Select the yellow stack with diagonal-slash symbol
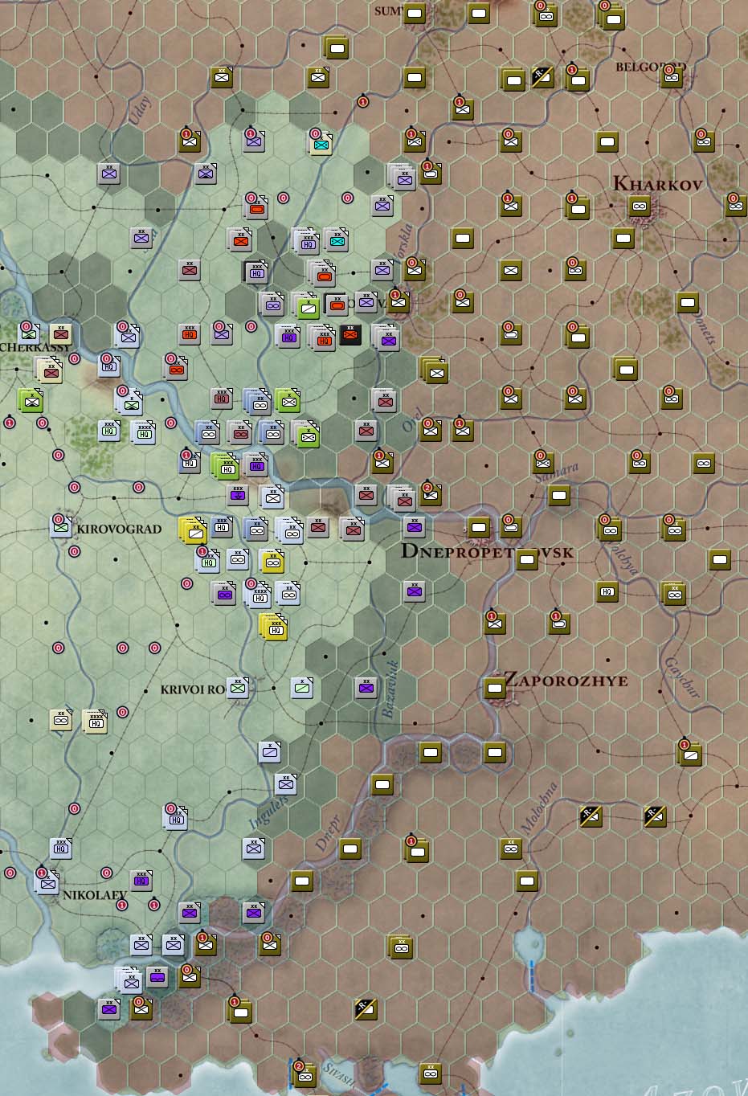 coord(194,529)
